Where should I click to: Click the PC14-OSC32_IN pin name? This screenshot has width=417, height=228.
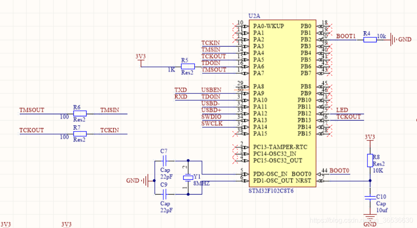[274, 154]
